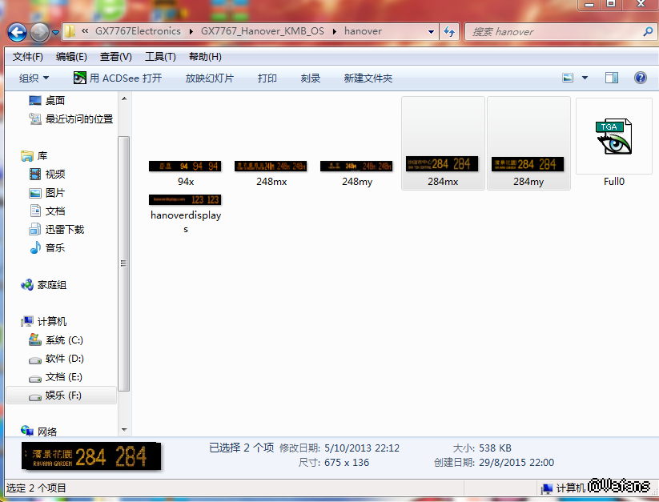
Task: Select the Full0 TGA file icon
Action: point(613,137)
